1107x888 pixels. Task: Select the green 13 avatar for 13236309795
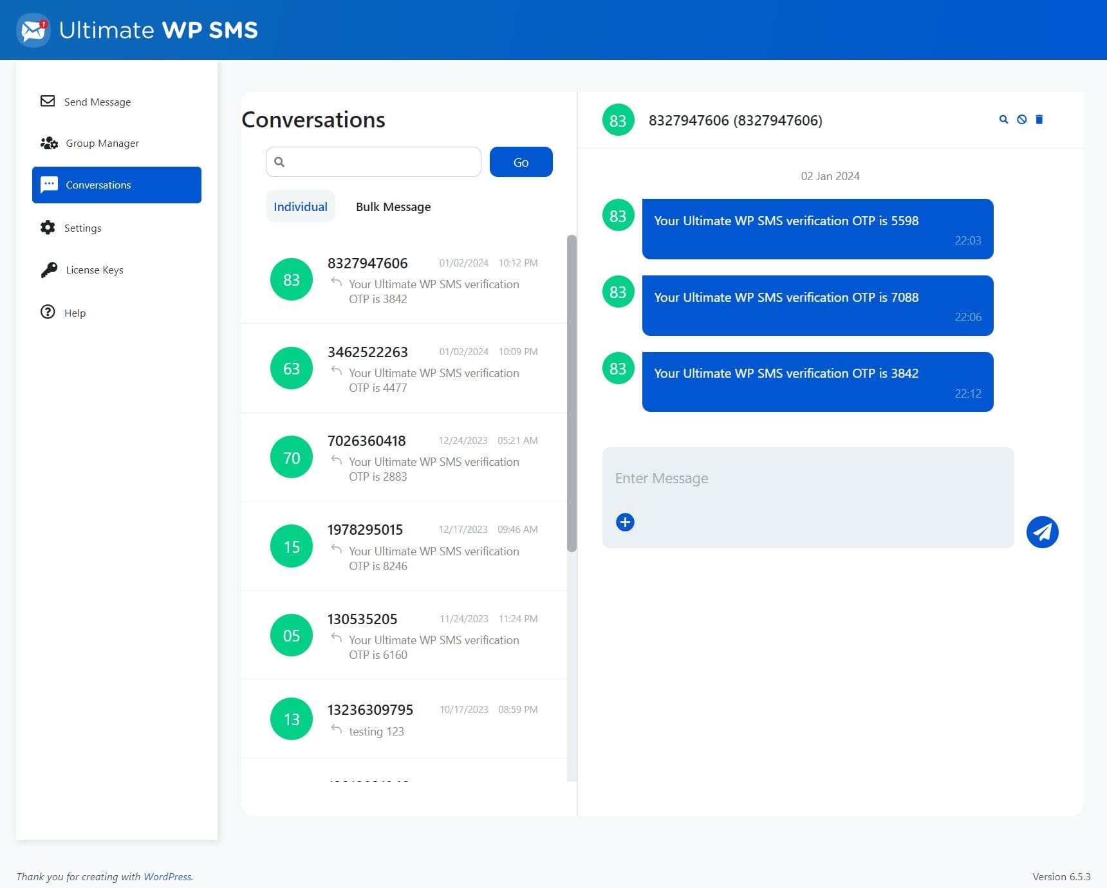click(292, 719)
